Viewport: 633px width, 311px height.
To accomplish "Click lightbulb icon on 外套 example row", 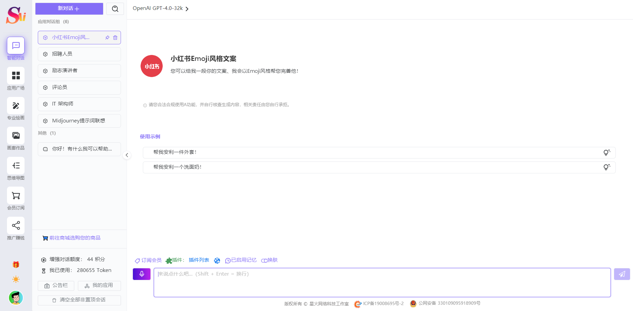I will tap(606, 153).
